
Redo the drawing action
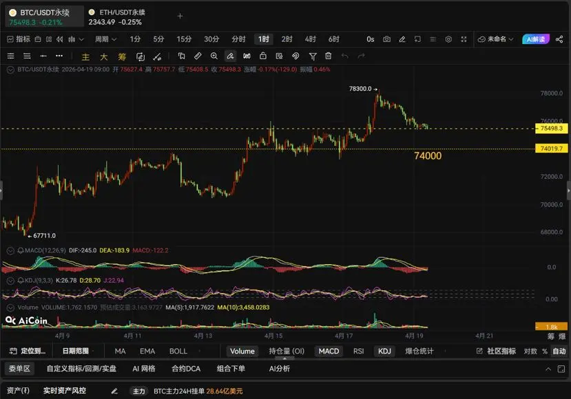click(361, 56)
